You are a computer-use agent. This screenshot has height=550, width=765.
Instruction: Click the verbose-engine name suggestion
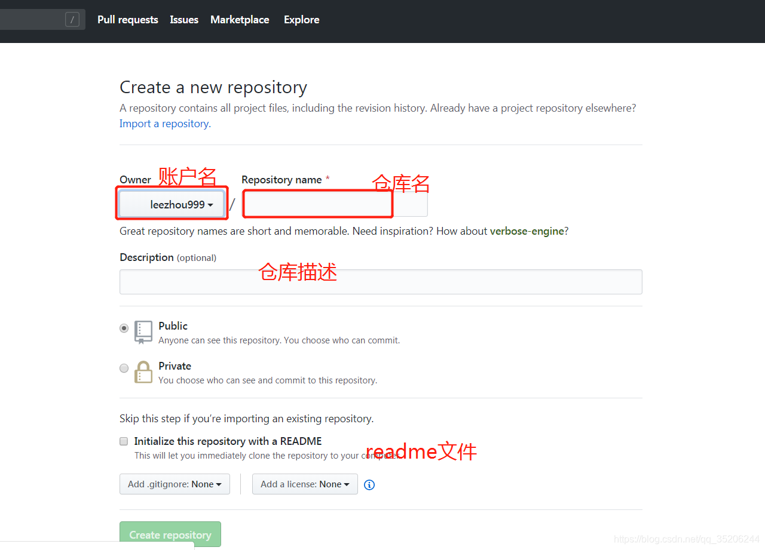(x=527, y=231)
